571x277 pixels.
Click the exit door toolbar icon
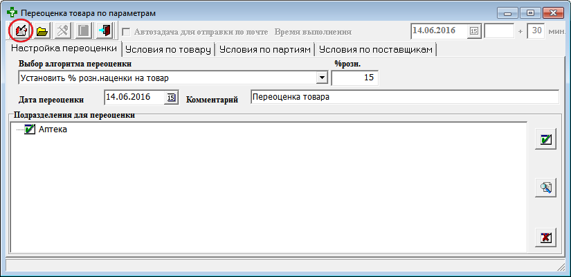[104, 31]
